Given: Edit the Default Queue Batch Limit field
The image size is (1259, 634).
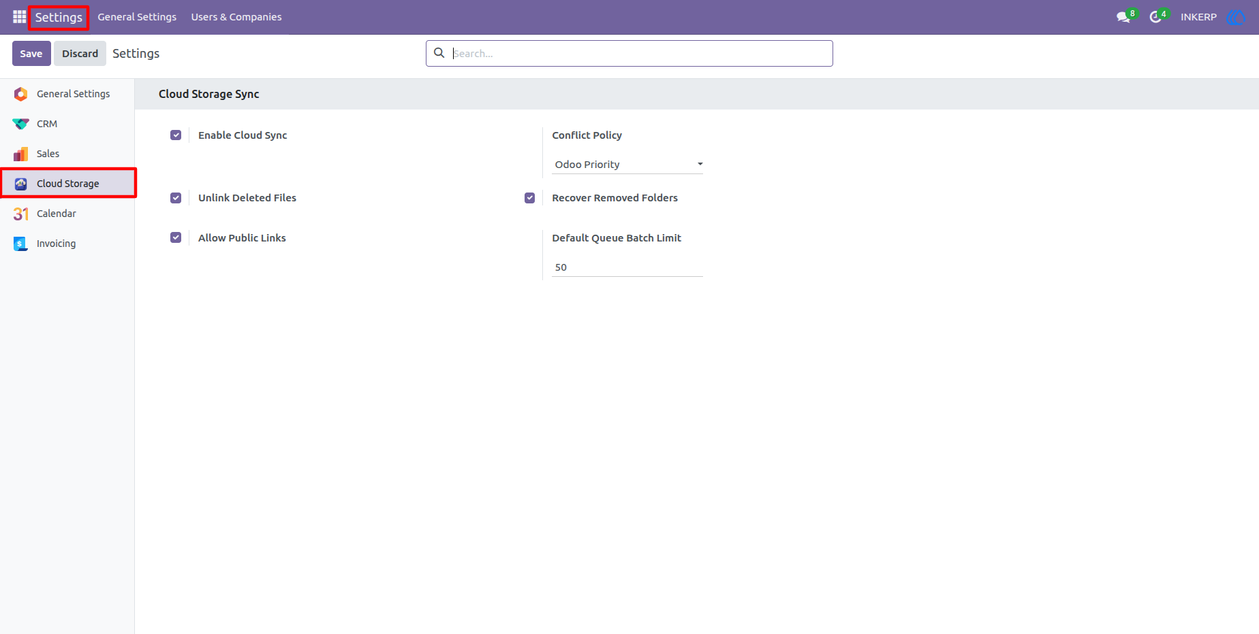Looking at the screenshot, I should pyautogui.click(x=627, y=267).
